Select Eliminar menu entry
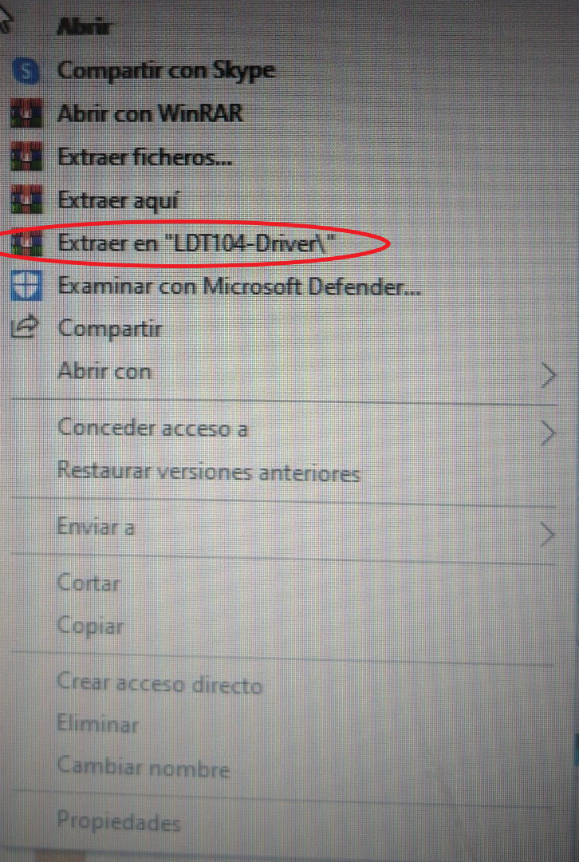 click(97, 723)
